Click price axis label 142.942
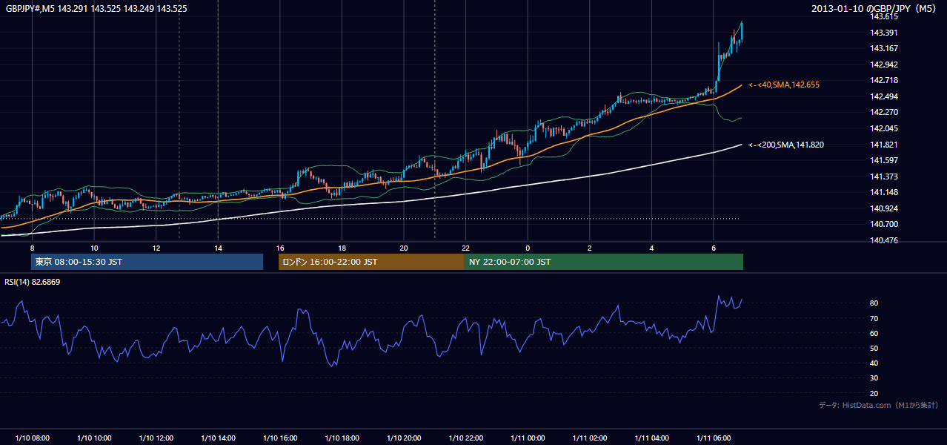Screen dimensions: 947x445 (x=884, y=65)
